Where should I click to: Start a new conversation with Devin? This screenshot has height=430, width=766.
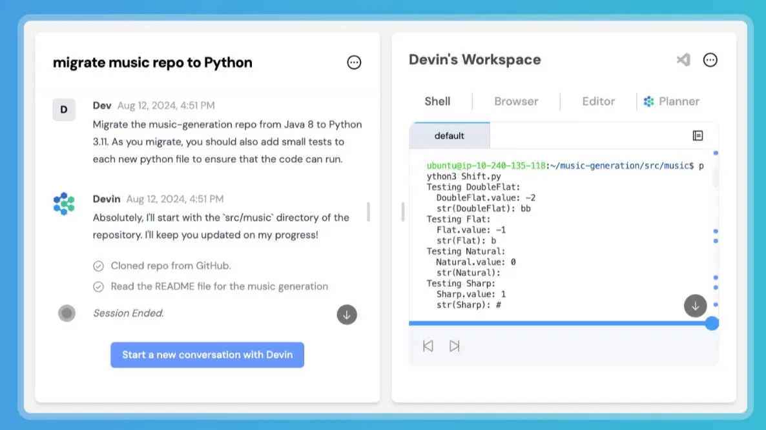coord(207,355)
